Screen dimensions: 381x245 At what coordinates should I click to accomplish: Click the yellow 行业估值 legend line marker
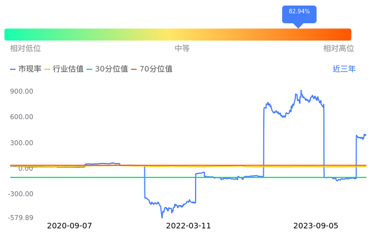47,69
